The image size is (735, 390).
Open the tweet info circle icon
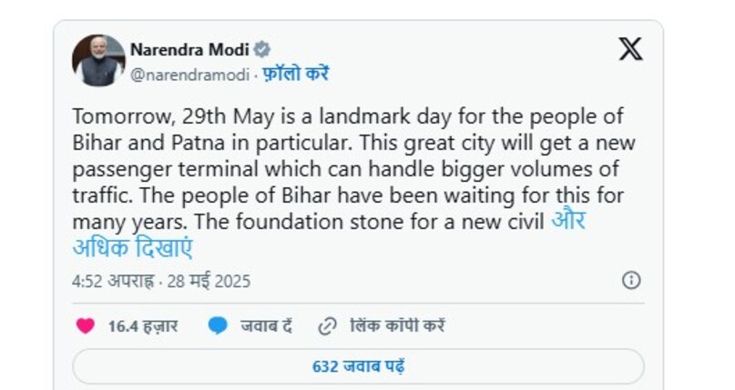click(631, 280)
